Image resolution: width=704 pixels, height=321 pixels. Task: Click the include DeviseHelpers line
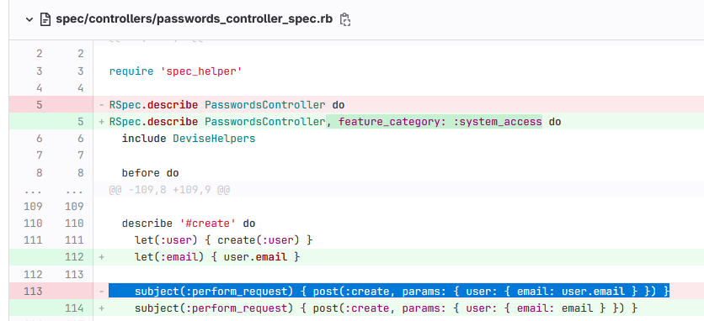tap(189, 139)
